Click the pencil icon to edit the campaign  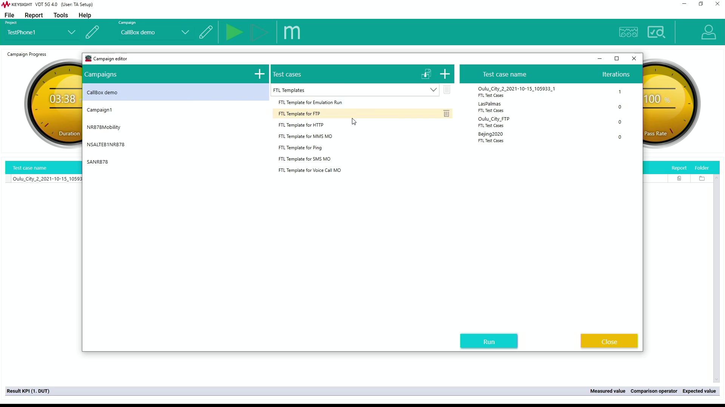click(x=206, y=32)
